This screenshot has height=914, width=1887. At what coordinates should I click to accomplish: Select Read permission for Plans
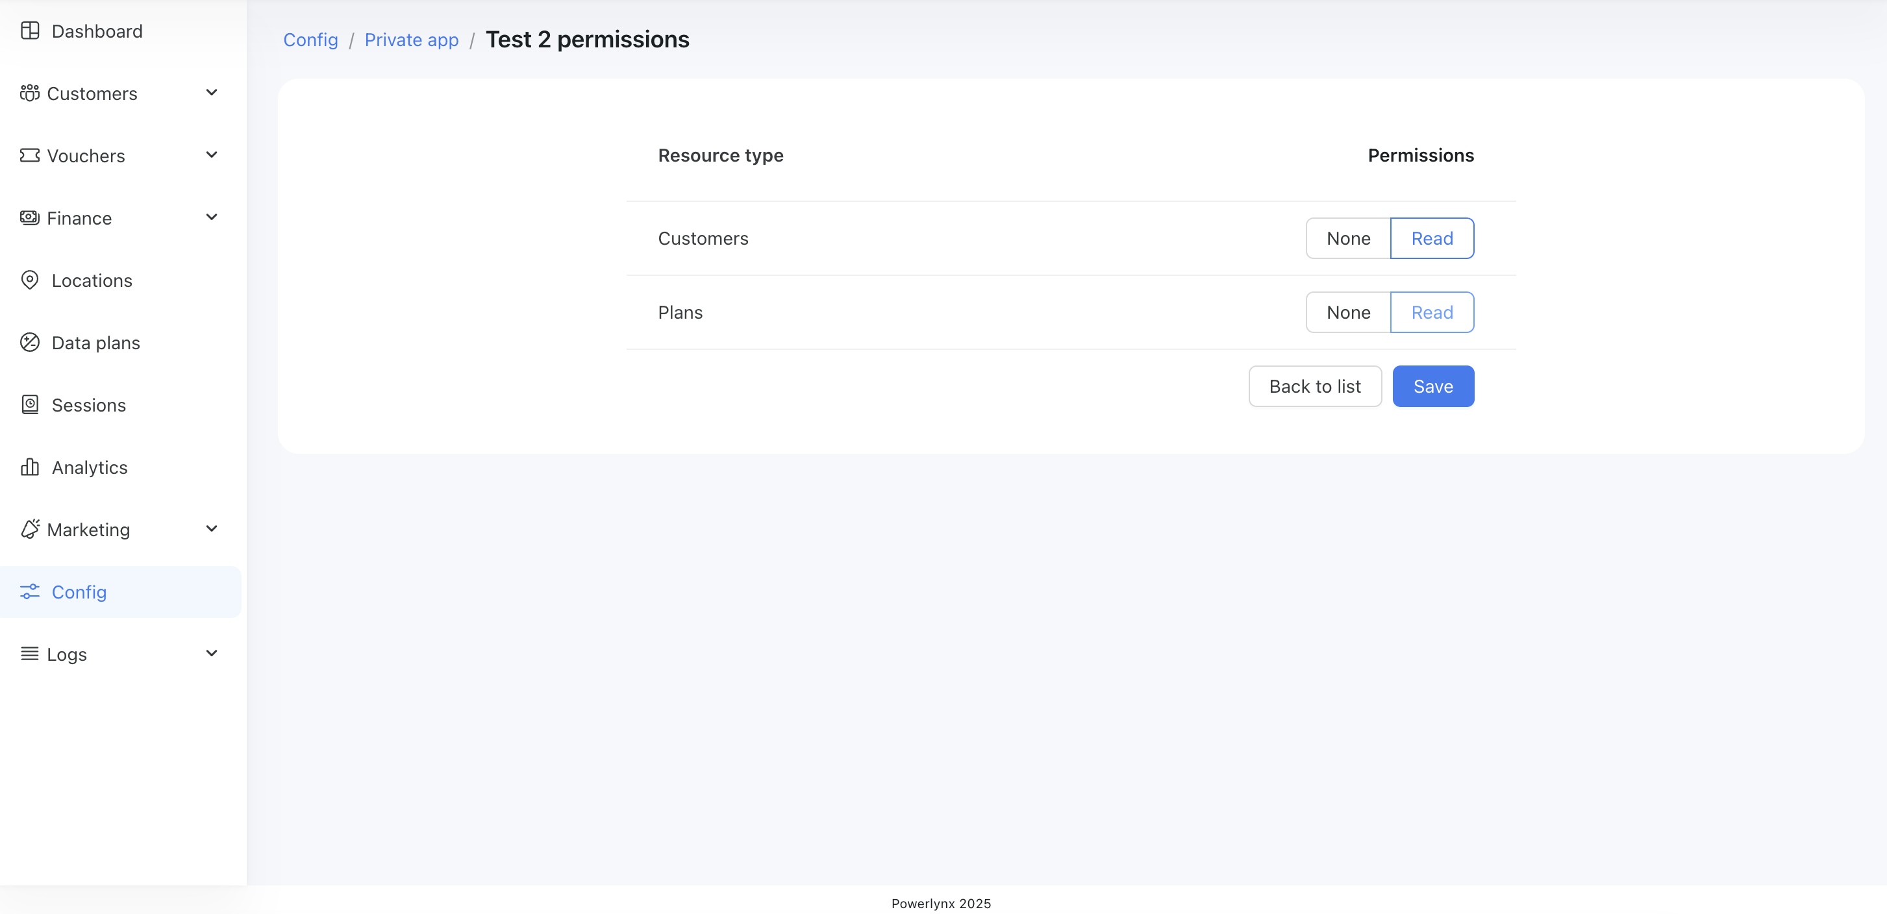tap(1431, 312)
